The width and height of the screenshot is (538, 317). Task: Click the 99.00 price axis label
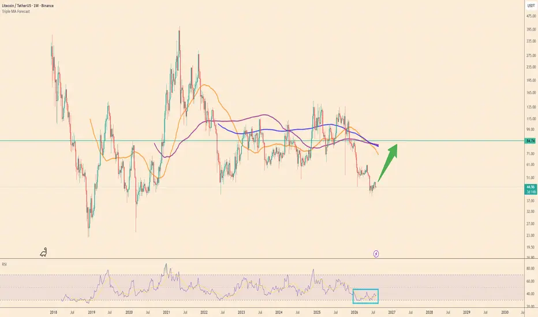click(x=531, y=130)
